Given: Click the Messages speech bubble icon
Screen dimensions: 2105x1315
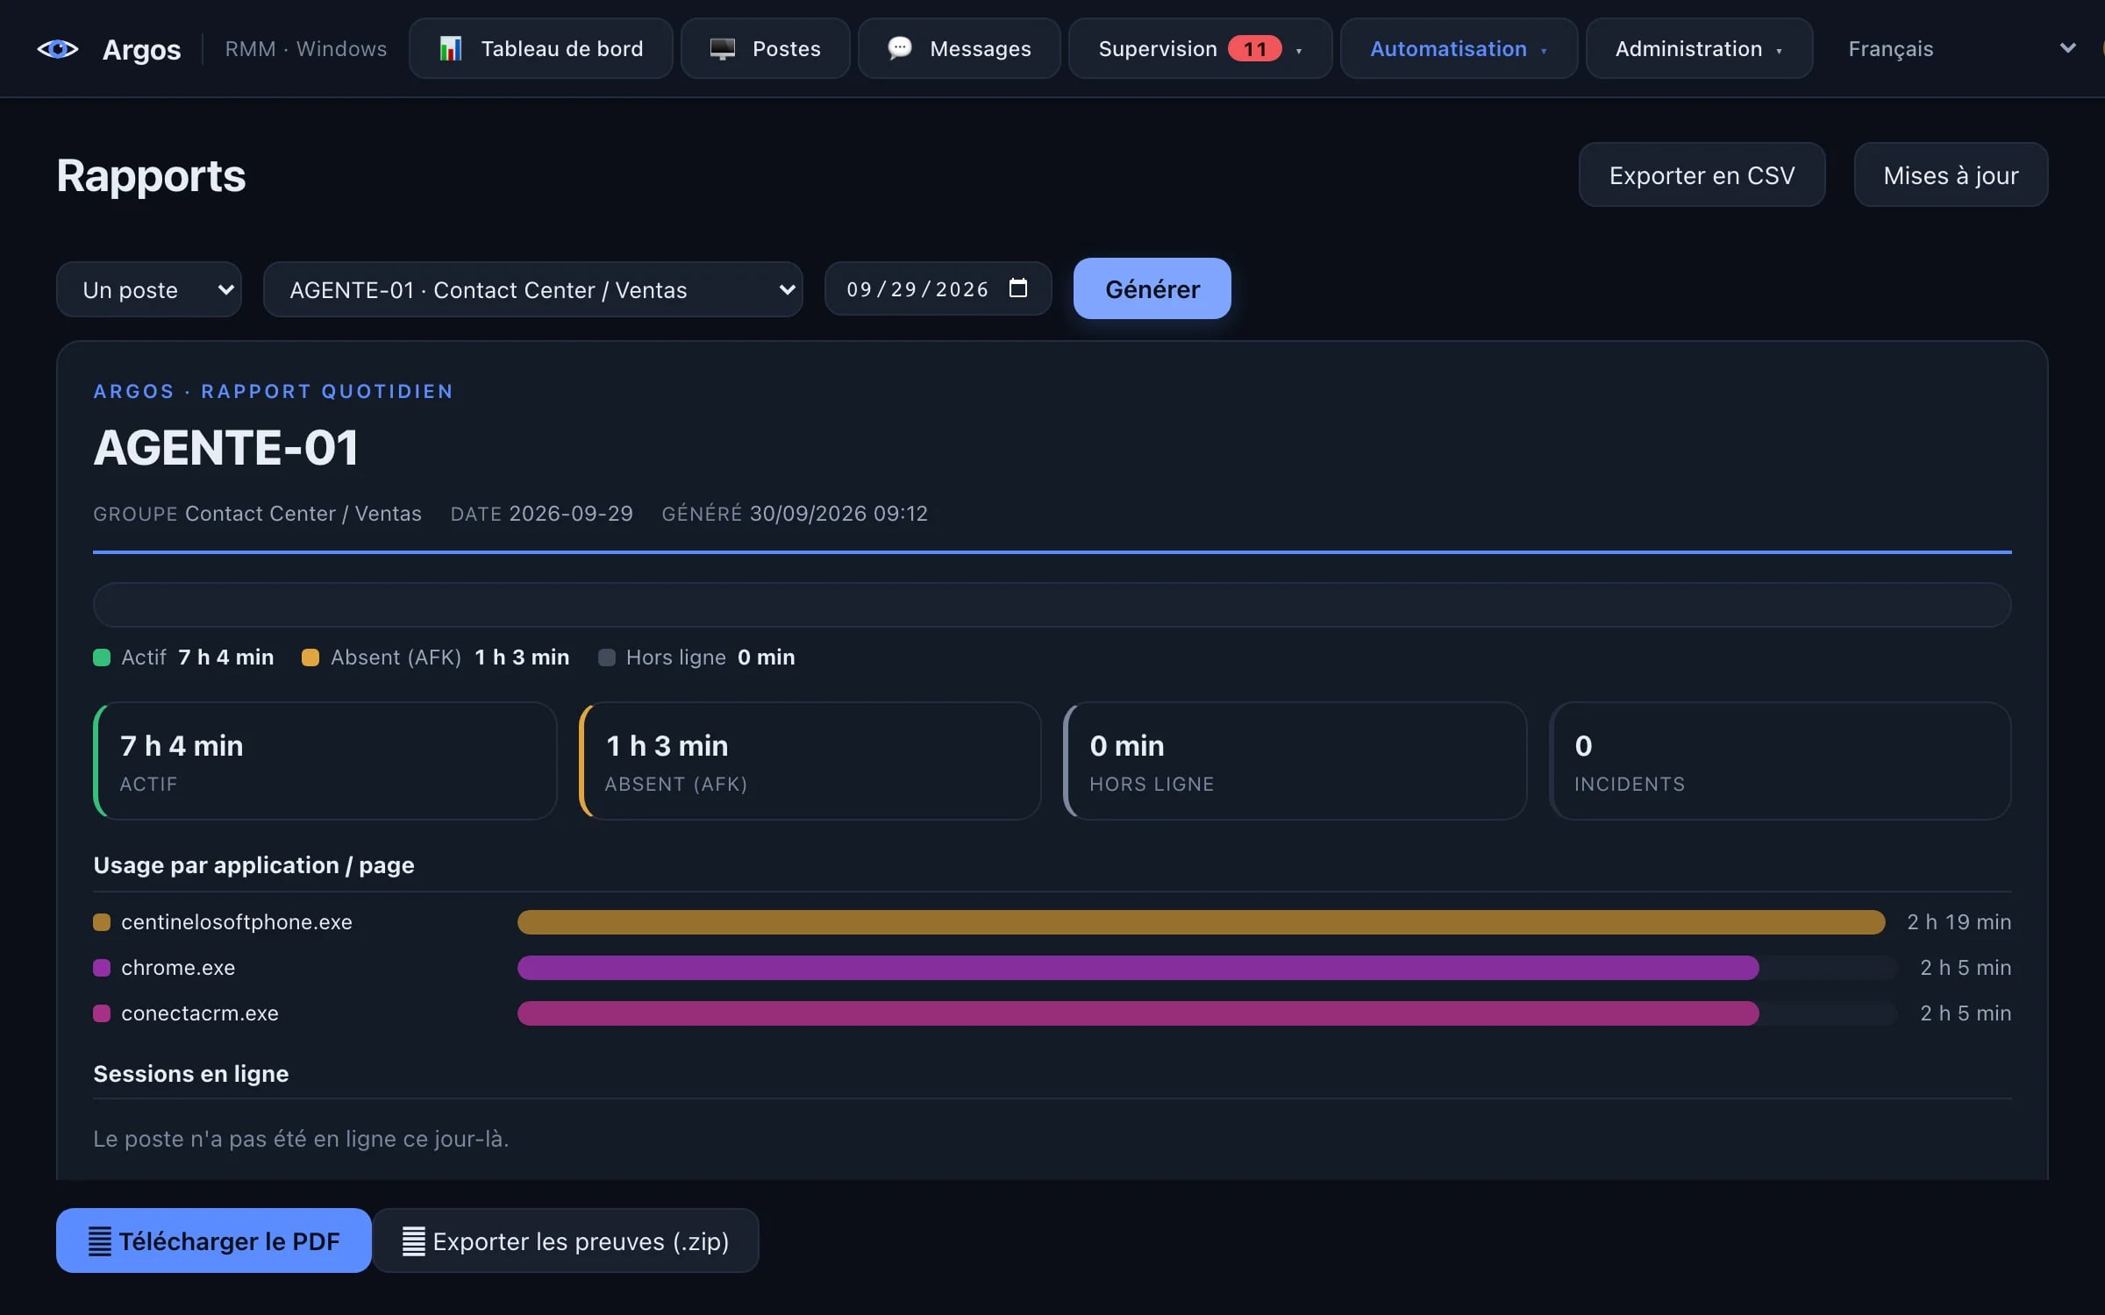Looking at the screenshot, I should [x=900, y=48].
